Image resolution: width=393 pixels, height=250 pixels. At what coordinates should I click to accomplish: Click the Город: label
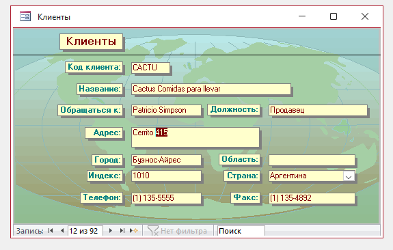click(x=107, y=160)
